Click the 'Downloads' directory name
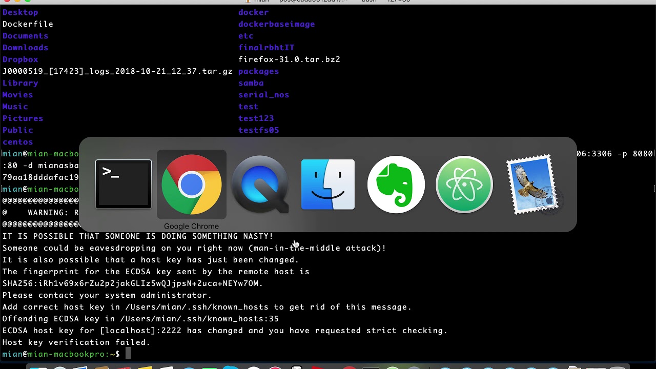This screenshot has width=656, height=369. click(25, 48)
